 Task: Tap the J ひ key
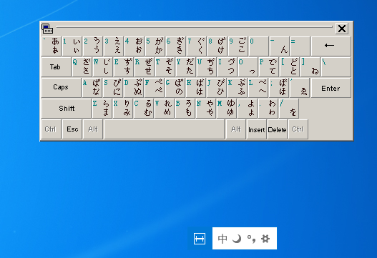216,87
